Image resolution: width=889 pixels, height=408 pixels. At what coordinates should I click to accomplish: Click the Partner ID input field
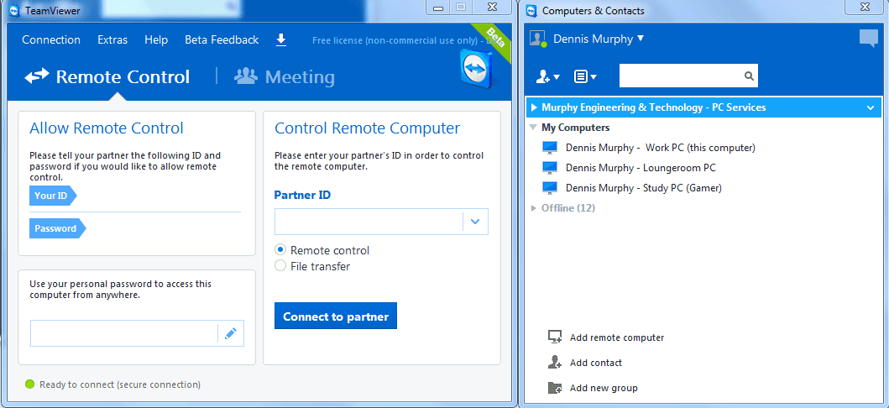click(369, 222)
